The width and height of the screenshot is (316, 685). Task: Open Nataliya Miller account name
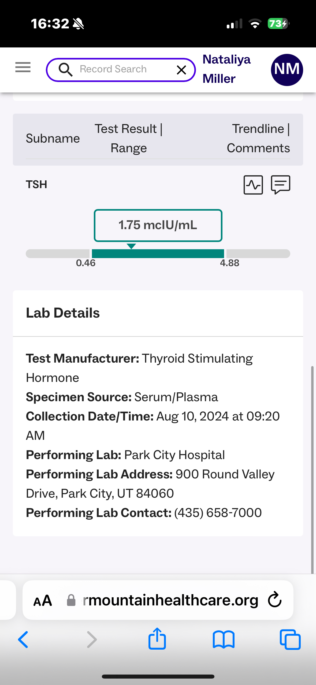(x=226, y=69)
